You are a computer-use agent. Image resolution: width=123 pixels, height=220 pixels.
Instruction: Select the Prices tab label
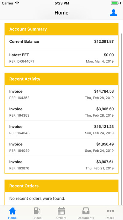coord(37,218)
